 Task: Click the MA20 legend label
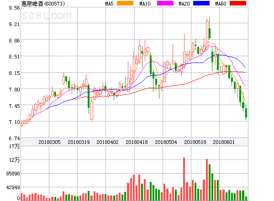tap(184, 4)
